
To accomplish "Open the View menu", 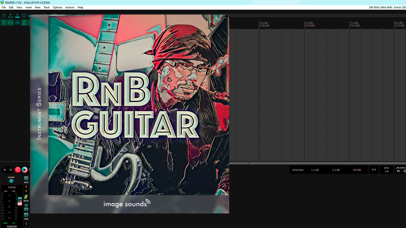I will point(19,7).
